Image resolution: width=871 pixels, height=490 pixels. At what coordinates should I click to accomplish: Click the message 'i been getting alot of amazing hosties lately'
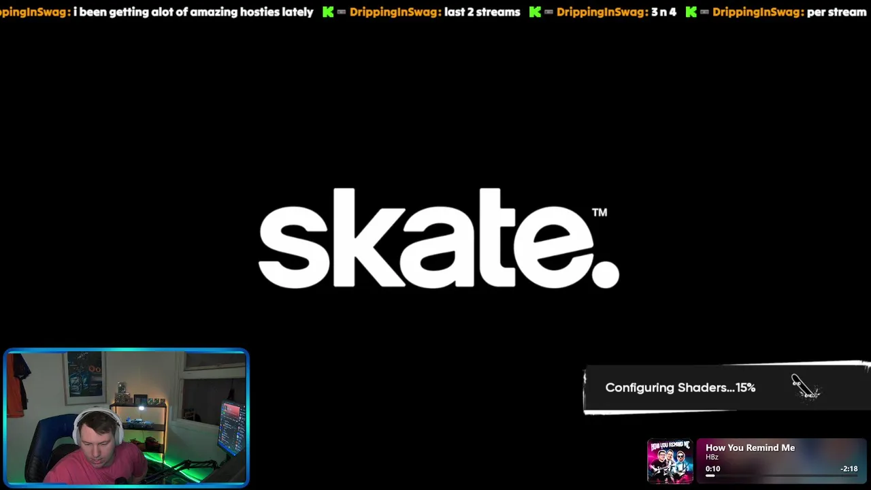click(193, 12)
